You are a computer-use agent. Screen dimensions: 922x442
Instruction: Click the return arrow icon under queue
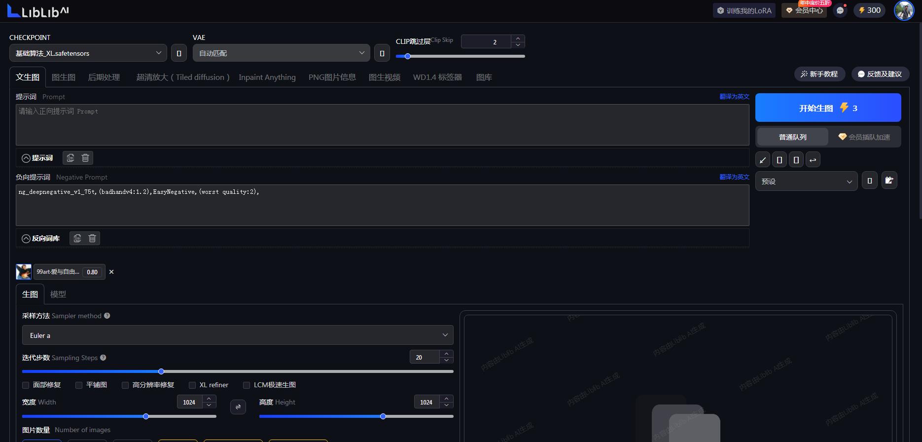pyautogui.click(x=813, y=160)
